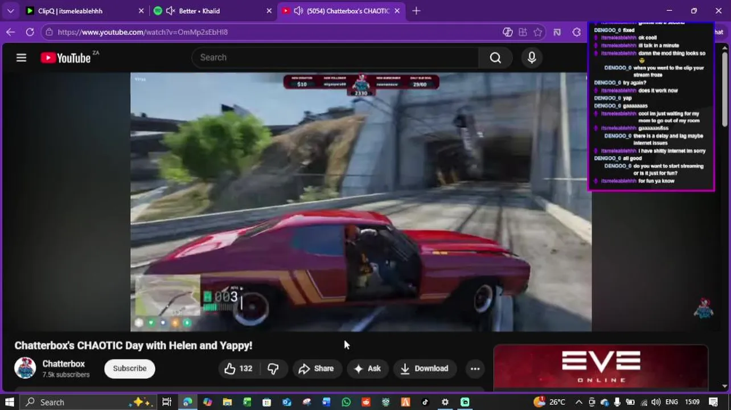Image resolution: width=731 pixels, height=410 pixels.
Task: Go to YouTube home via the logo
Action: tap(65, 58)
